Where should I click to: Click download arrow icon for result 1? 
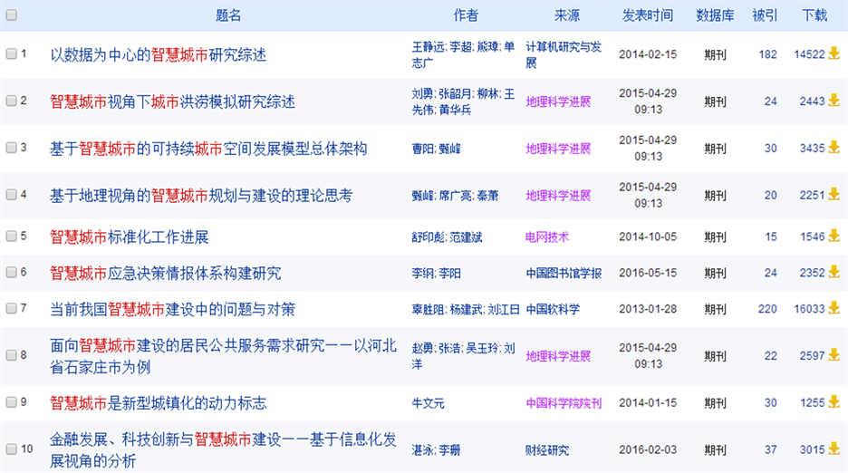click(834, 53)
